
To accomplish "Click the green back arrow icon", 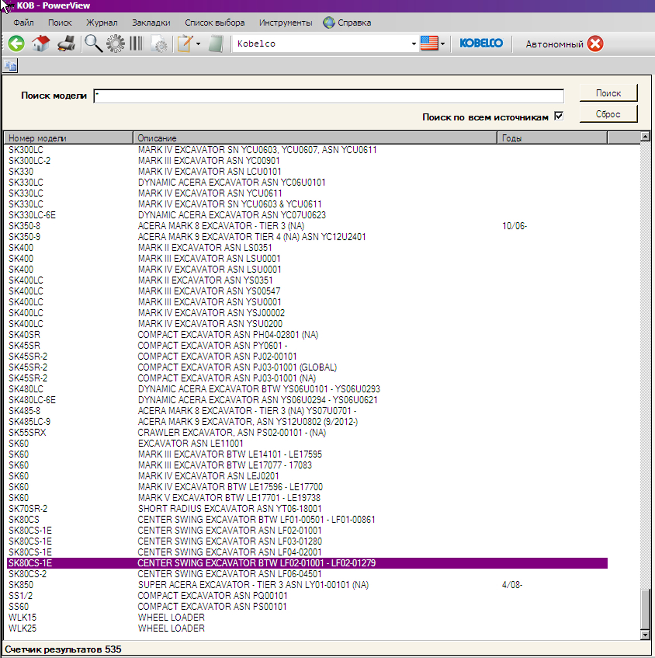I will coord(16,44).
